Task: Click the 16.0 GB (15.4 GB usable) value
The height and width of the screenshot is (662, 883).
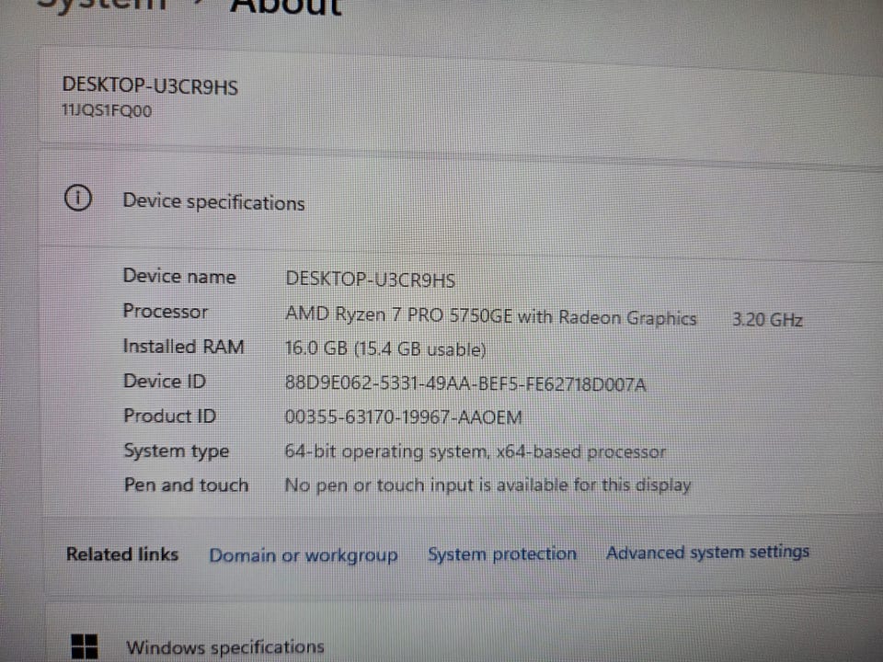Action: pos(385,349)
